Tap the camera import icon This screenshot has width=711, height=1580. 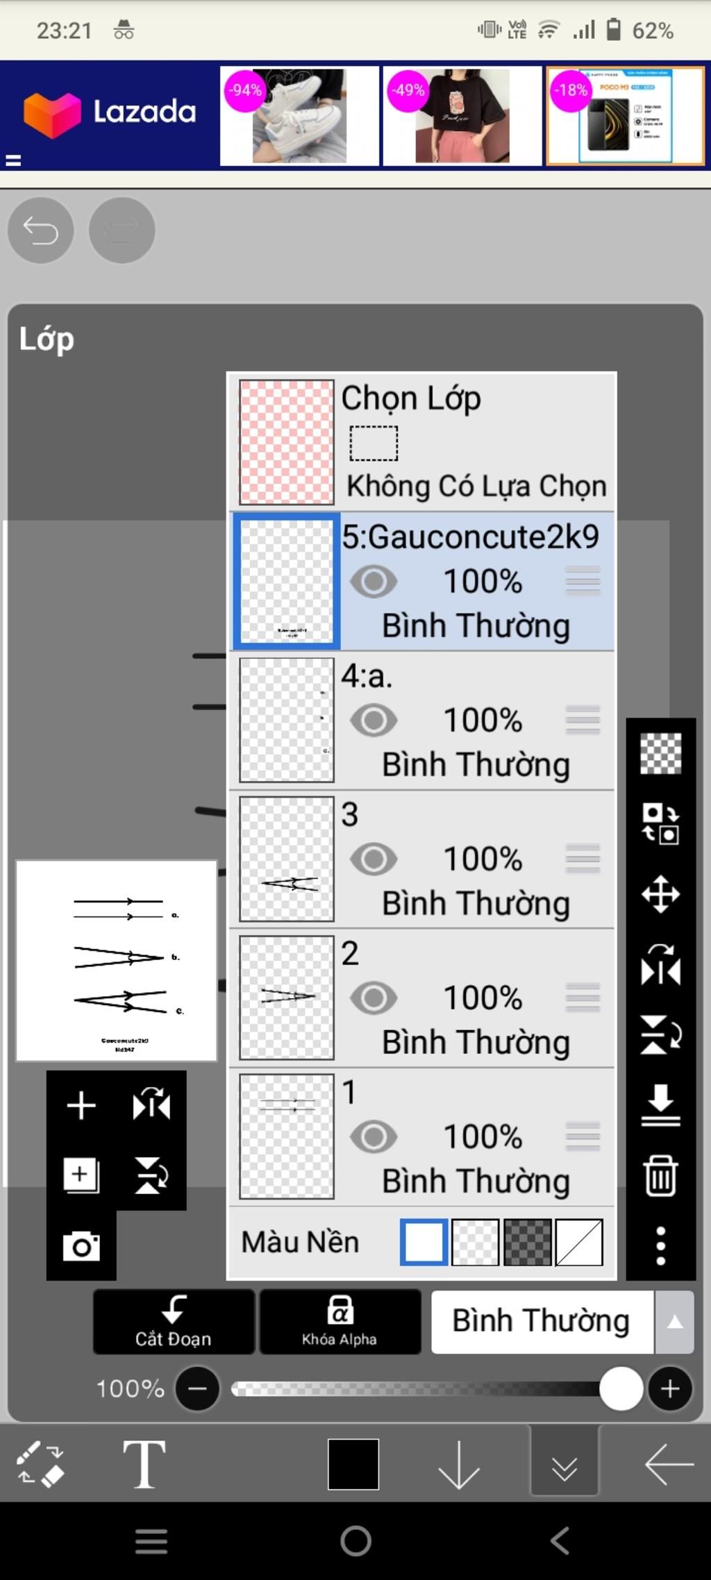pyautogui.click(x=81, y=1246)
